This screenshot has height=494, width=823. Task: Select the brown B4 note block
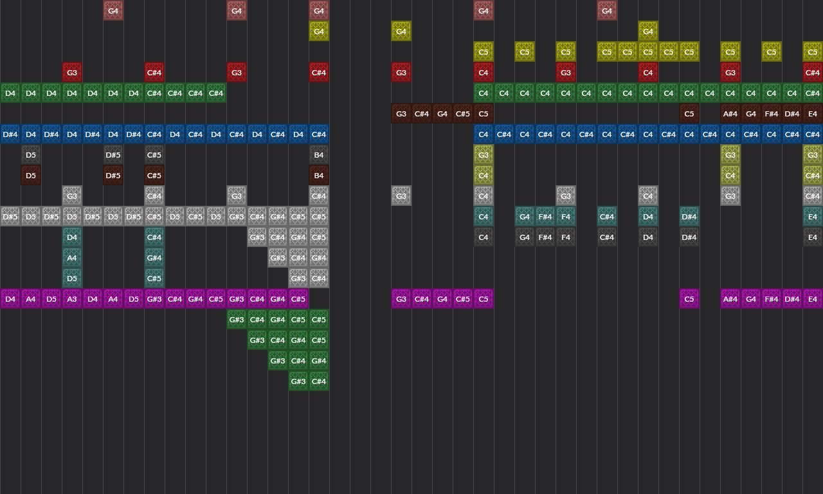(x=319, y=176)
